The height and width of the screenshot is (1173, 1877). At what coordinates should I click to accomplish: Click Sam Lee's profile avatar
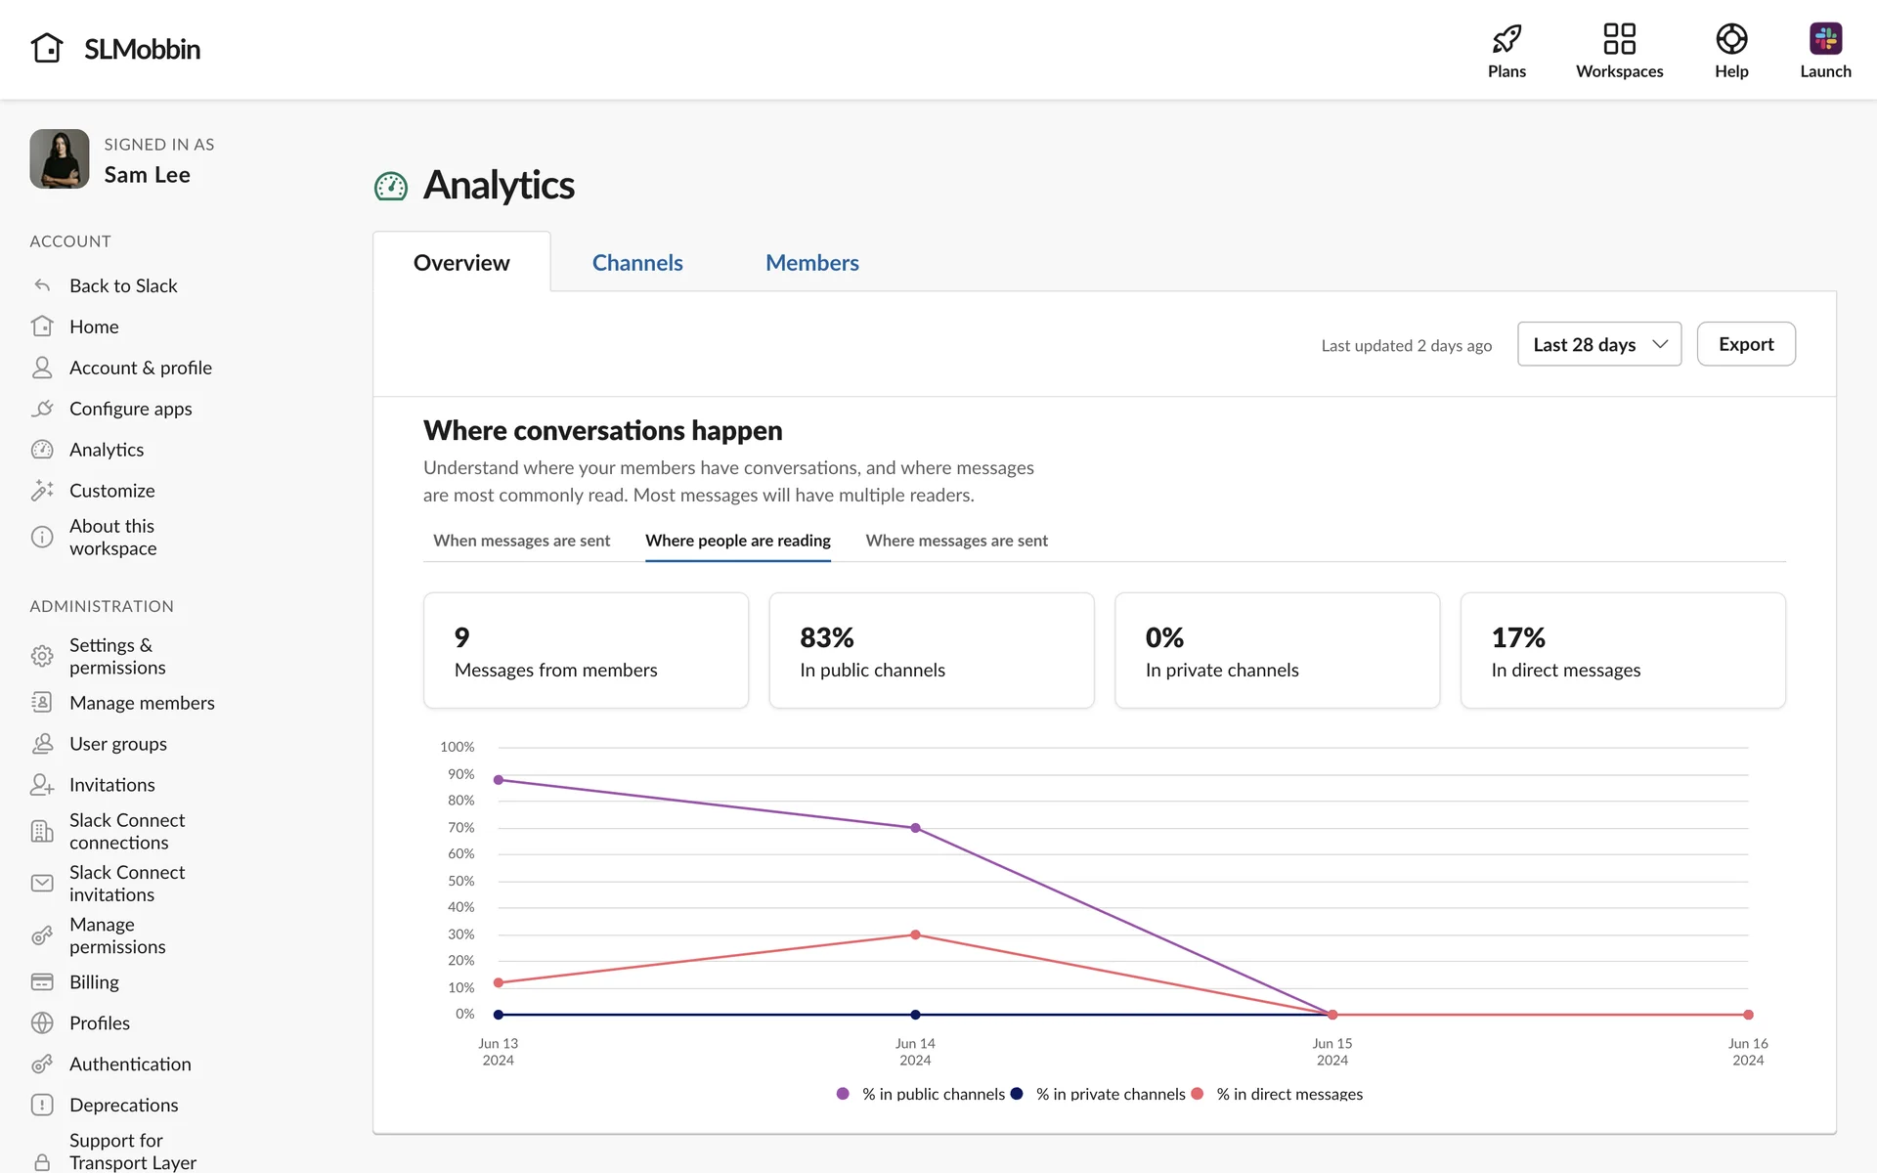click(x=60, y=159)
